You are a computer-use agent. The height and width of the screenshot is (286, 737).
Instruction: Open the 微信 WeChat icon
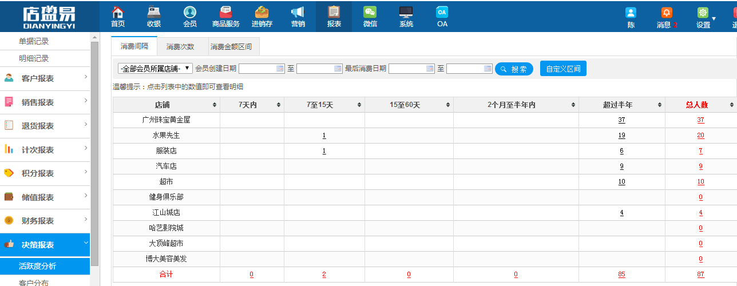click(x=370, y=12)
